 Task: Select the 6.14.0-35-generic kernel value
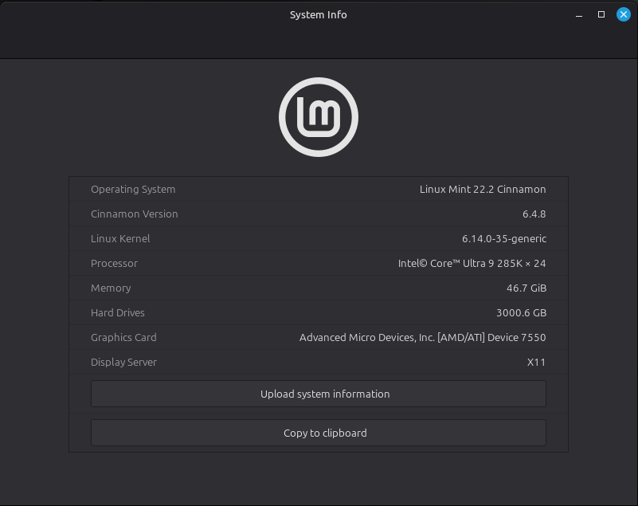click(504, 238)
